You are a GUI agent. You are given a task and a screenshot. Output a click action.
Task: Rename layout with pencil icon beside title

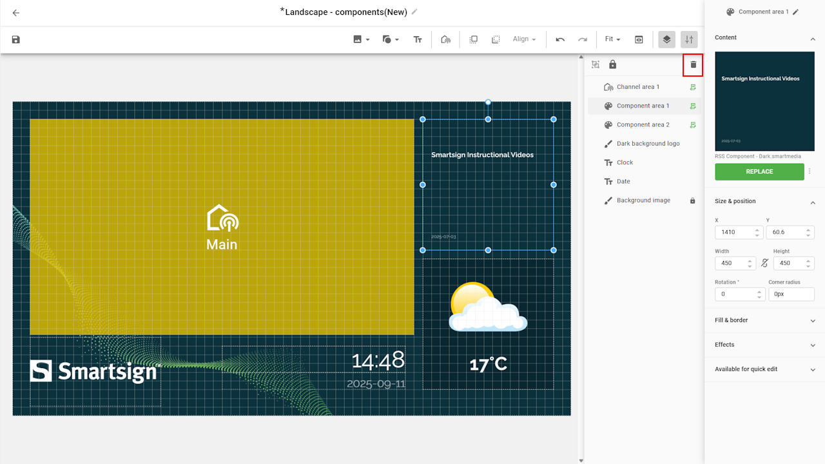click(x=414, y=12)
